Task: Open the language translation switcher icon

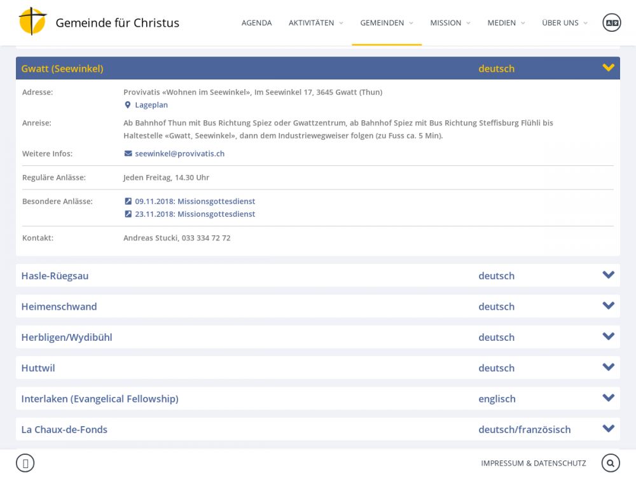Action: point(611,22)
